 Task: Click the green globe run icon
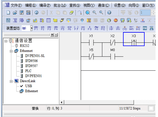(109, 20)
